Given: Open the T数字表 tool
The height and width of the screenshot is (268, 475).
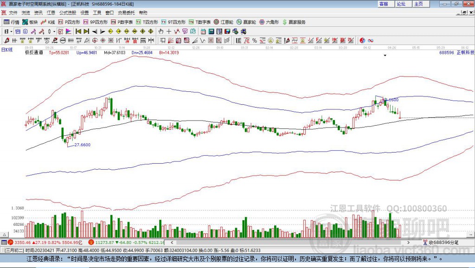Looking at the screenshot, I should pyautogui.click(x=199, y=22).
